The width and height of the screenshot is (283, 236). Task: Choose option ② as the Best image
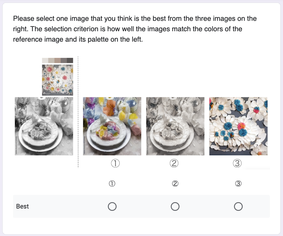(175, 207)
